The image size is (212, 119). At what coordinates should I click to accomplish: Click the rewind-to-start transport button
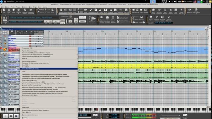6,116
